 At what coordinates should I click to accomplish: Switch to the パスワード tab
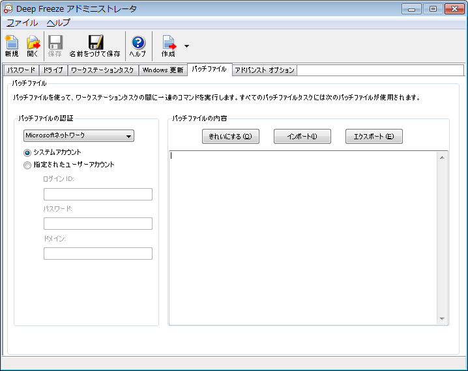(x=22, y=70)
